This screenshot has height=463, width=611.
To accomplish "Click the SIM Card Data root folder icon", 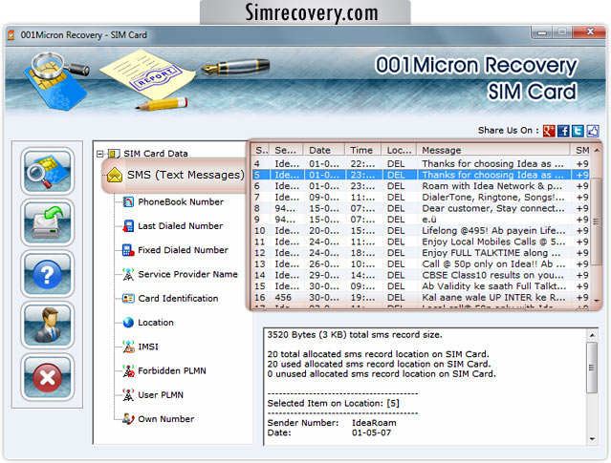I will tap(114, 154).
